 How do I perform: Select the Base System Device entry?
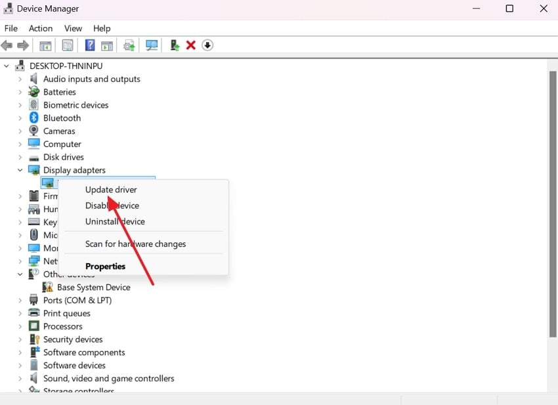(x=94, y=287)
